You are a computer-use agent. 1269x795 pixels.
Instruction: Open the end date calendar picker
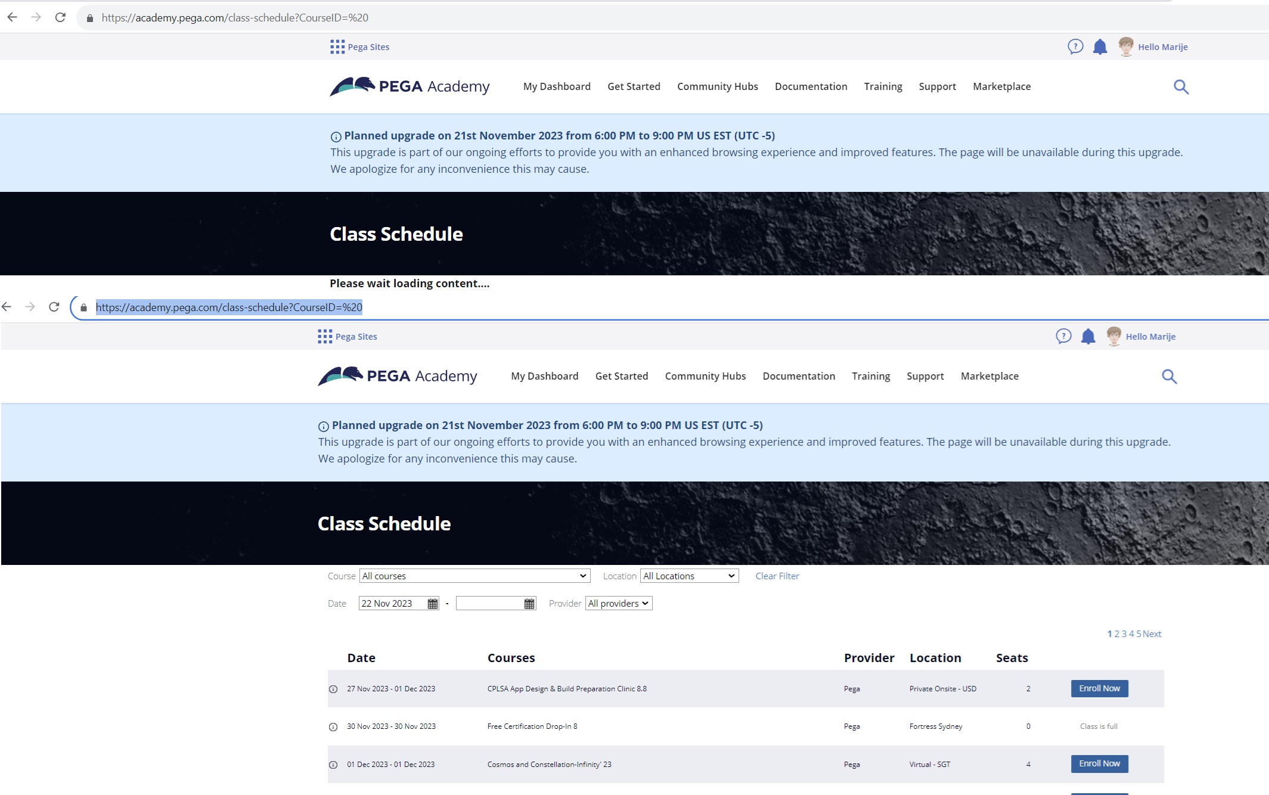click(x=529, y=603)
